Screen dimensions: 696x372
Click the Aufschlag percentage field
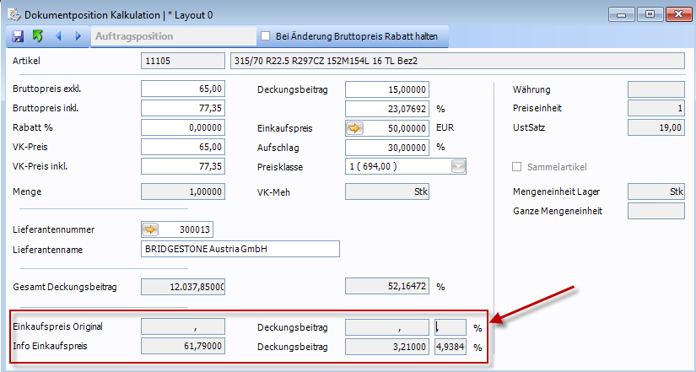pos(387,148)
